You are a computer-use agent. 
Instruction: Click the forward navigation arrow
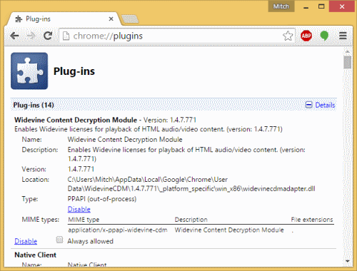pos(31,36)
